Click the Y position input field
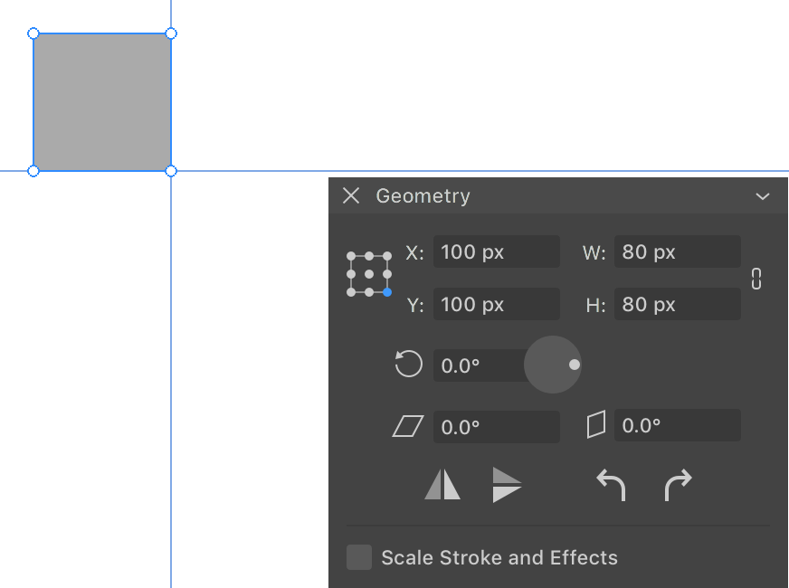This screenshot has width=789, height=588. pyautogui.click(x=496, y=304)
